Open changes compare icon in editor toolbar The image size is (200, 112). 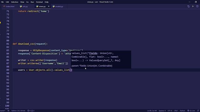pyautogui.click(x=188, y=6)
